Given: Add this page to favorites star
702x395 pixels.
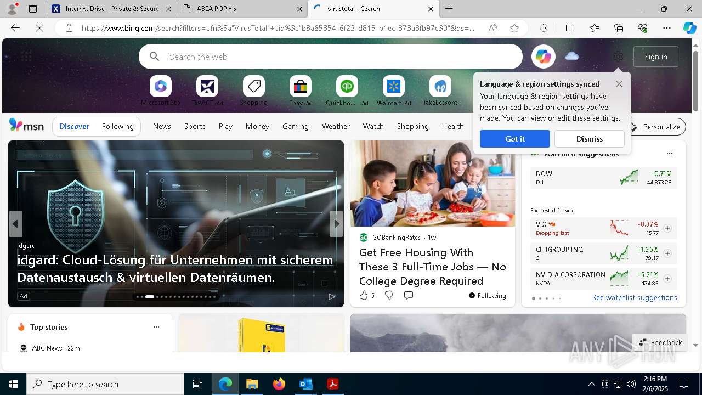Looking at the screenshot, I should [x=514, y=28].
